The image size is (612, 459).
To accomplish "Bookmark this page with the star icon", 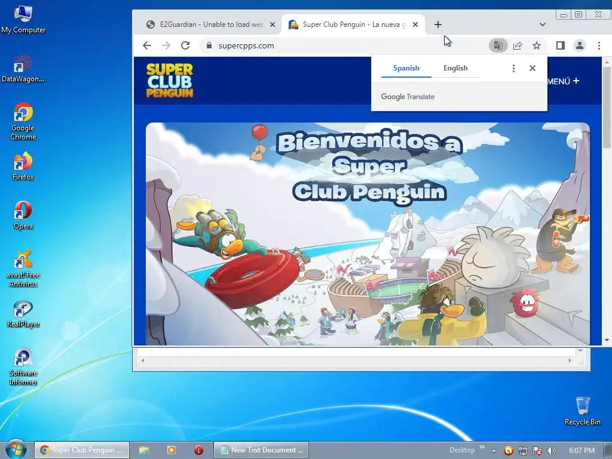I will (537, 45).
